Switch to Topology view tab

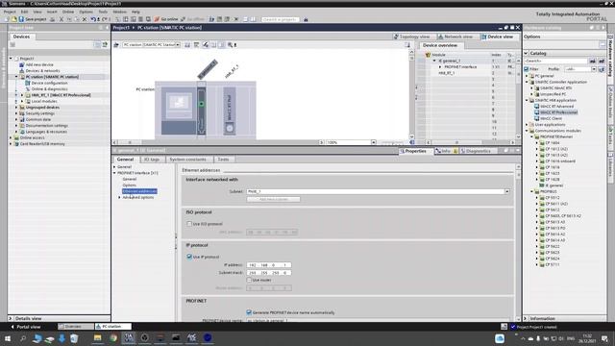click(412, 37)
